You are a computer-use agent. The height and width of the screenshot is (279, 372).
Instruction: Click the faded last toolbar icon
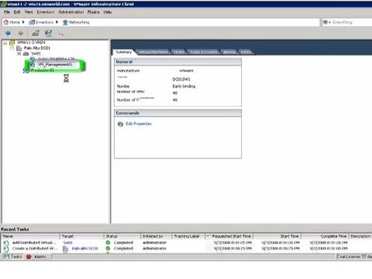click(x=60, y=33)
